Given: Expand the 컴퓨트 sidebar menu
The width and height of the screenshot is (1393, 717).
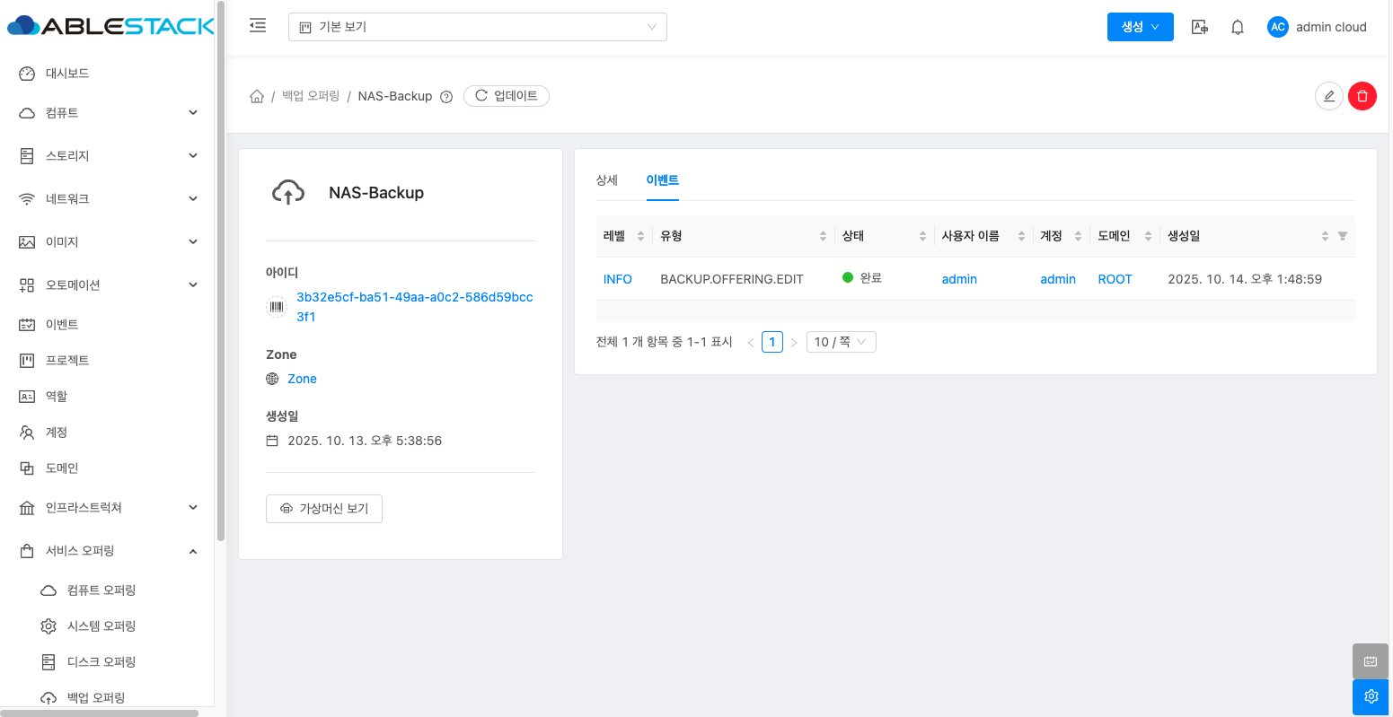Looking at the screenshot, I should 108,113.
